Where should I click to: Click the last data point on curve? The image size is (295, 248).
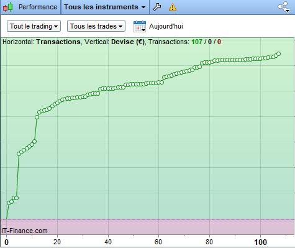click(x=279, y=54)
